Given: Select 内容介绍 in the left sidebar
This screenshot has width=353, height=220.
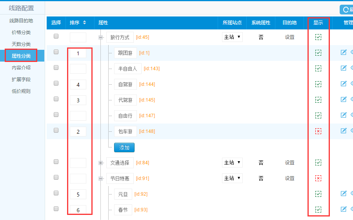Looking at the screenshot, I should point(21,67).
